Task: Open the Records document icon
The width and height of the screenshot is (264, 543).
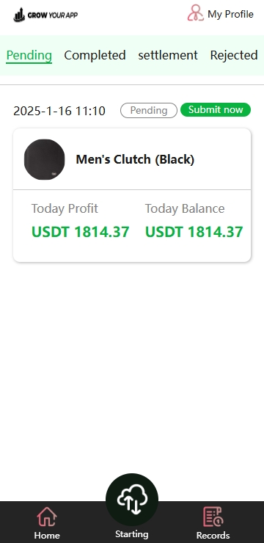Action: click(213, 517)
